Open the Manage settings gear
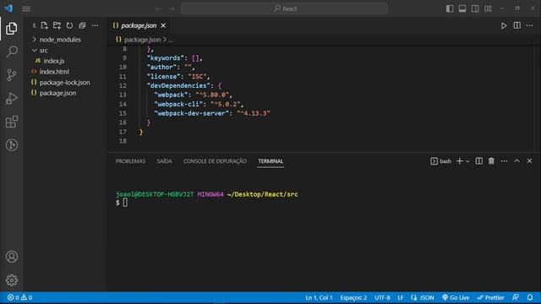Image resolution: width=541 pixels, height=304 pixels. [x=11, y=280]
